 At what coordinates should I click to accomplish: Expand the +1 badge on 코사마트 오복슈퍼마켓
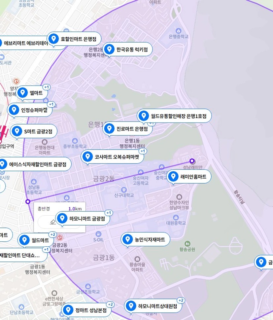pos(143,151)
